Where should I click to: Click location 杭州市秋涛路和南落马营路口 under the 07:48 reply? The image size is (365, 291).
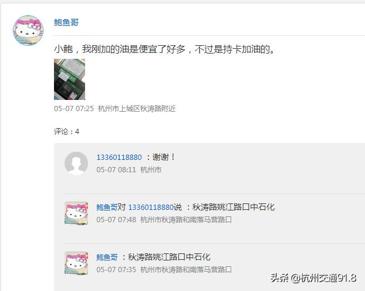click(186, 219)
